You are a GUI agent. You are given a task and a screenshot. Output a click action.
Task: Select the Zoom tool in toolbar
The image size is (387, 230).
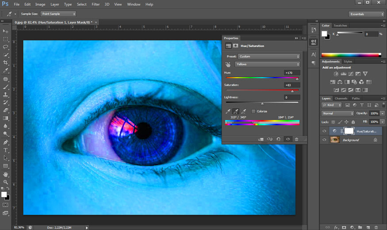pos(6,182)
